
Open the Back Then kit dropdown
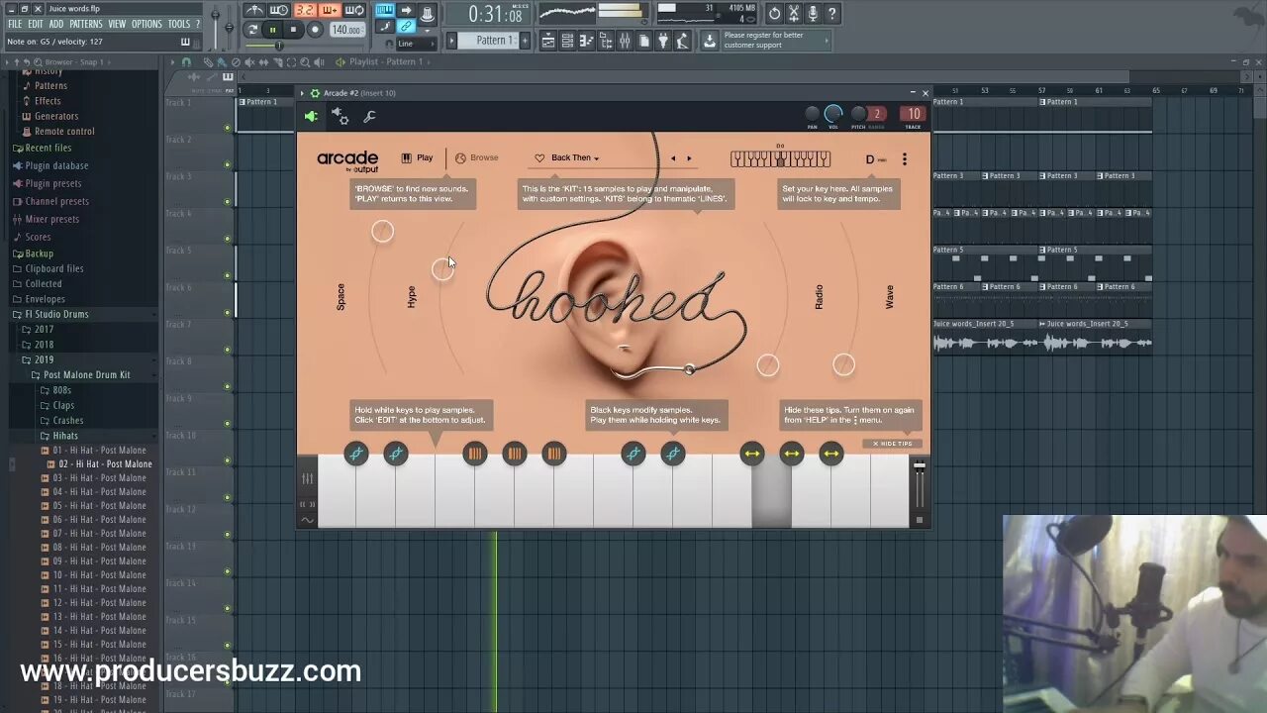pyautogui.click(x=574, y=157)
